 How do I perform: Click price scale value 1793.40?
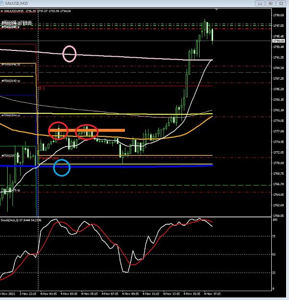pos(278,47)
